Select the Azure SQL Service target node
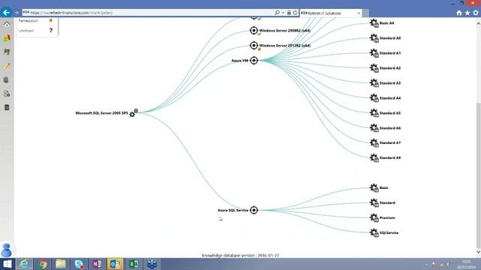The image size is (481, 270). (254, 210)
